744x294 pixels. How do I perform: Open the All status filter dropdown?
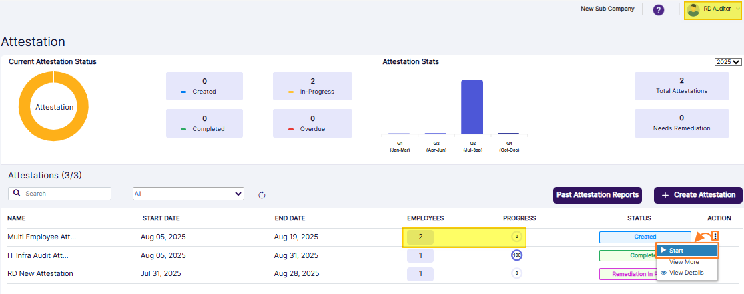point(188,194)
